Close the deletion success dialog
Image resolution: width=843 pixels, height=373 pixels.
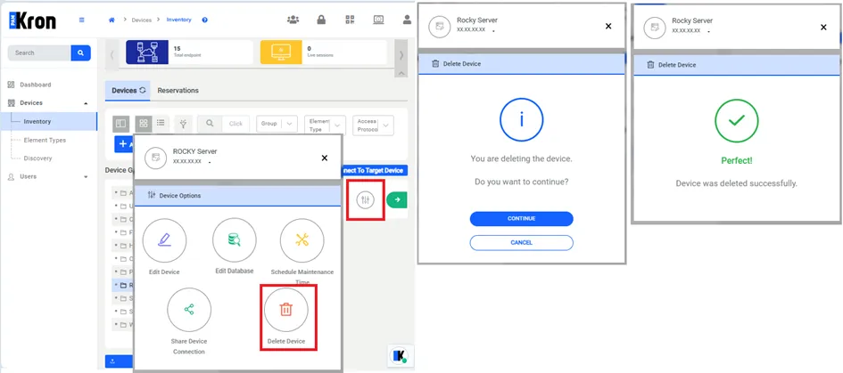(x=823, y=28)
